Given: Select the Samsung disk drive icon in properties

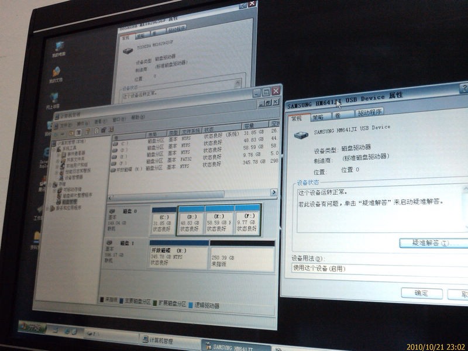Looking at the screenshot, I should pyautogui.click(x=301, y=135).
